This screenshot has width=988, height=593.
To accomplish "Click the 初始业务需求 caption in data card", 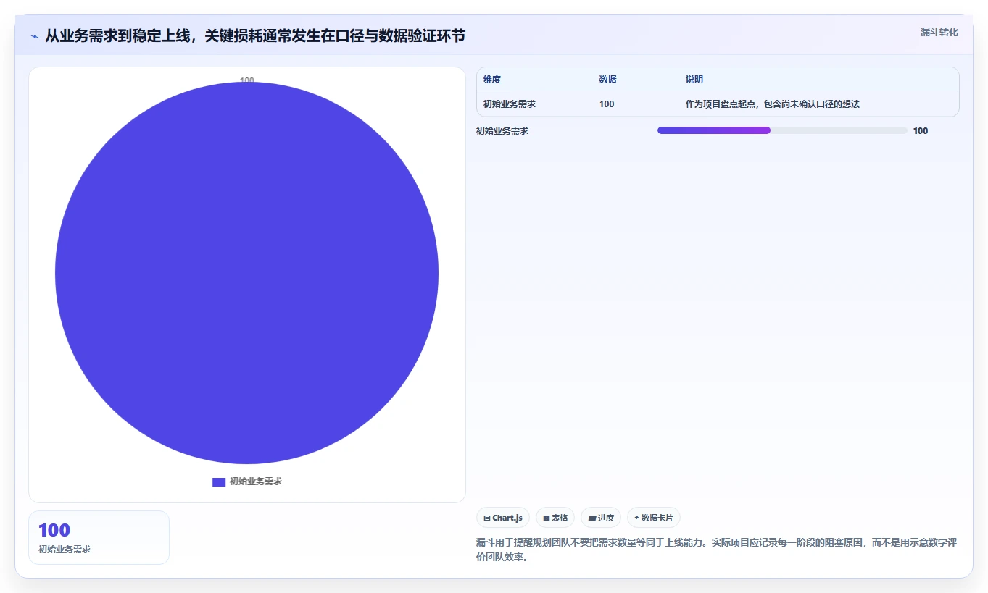I will pyautogui.click(x=65, y=550).
